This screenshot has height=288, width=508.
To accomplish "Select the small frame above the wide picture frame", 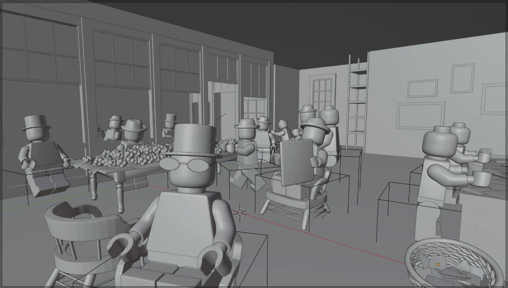I will [x=422, y=88].
